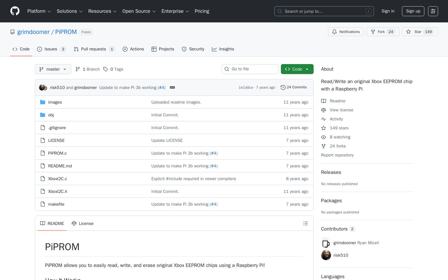Open the LICENSE file

pos(56,140)
